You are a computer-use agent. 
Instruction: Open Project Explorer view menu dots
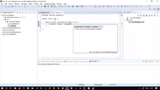29,12
